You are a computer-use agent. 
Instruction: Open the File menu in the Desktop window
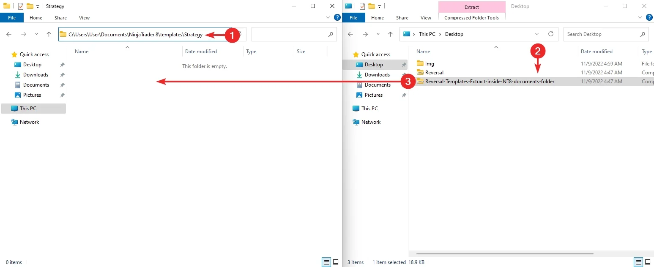pos(353,18)
